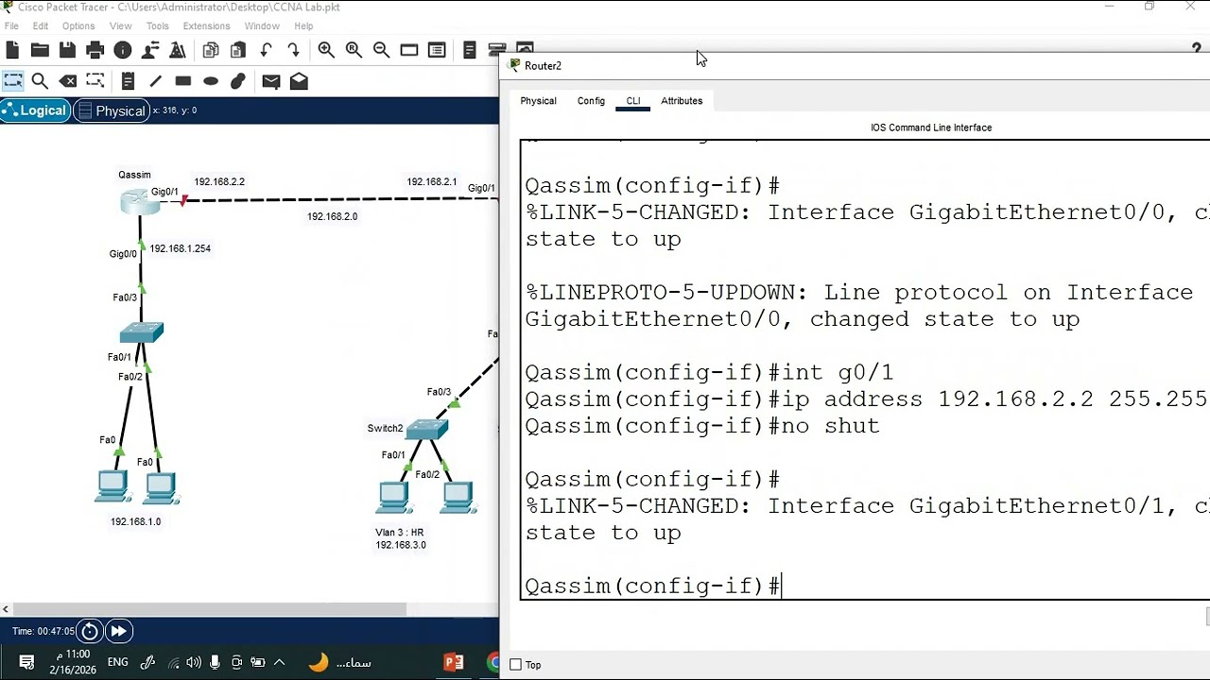Image resolution: width=1210 pixels, height=680 pixels.
Task: Add a Simple PDU envelope
Action: 271,81
